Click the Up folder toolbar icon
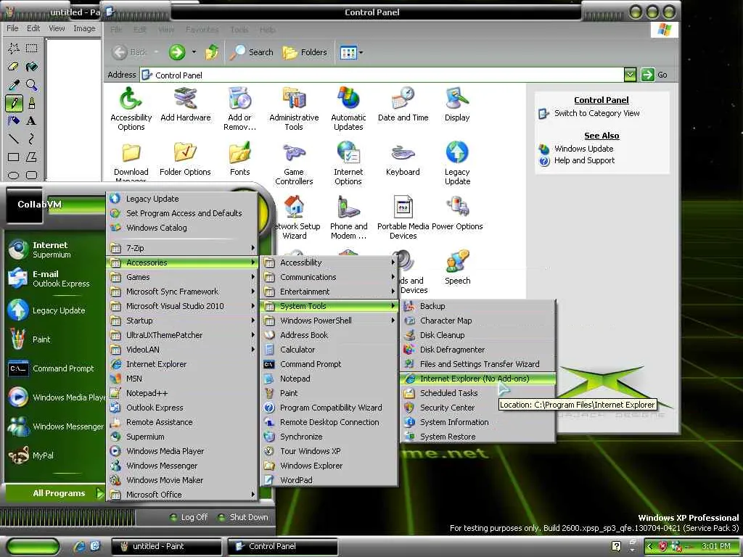The height and width of the screenshot is (557, 743). [x=211, y=52]
